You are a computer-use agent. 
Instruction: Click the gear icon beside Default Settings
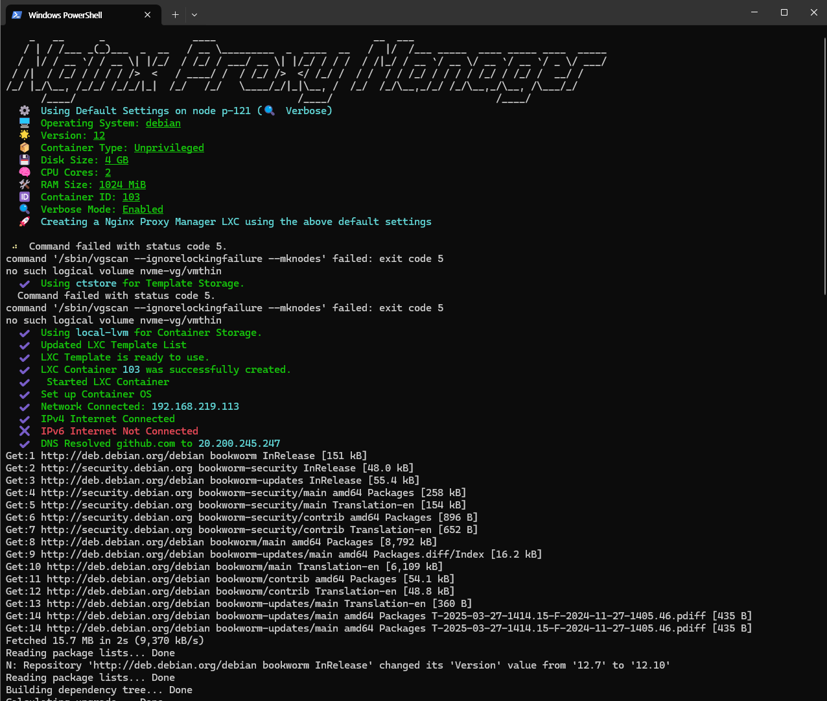click(25, 111)
